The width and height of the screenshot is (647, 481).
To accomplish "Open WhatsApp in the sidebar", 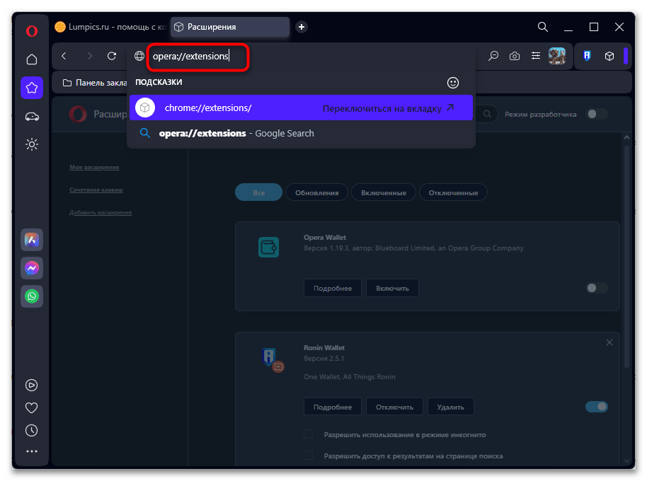I will tap(32, 296).
